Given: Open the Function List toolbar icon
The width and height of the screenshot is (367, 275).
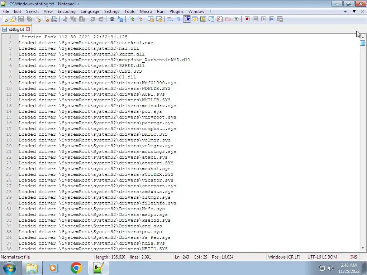Looking at the screenshot, I should (220, 19).
